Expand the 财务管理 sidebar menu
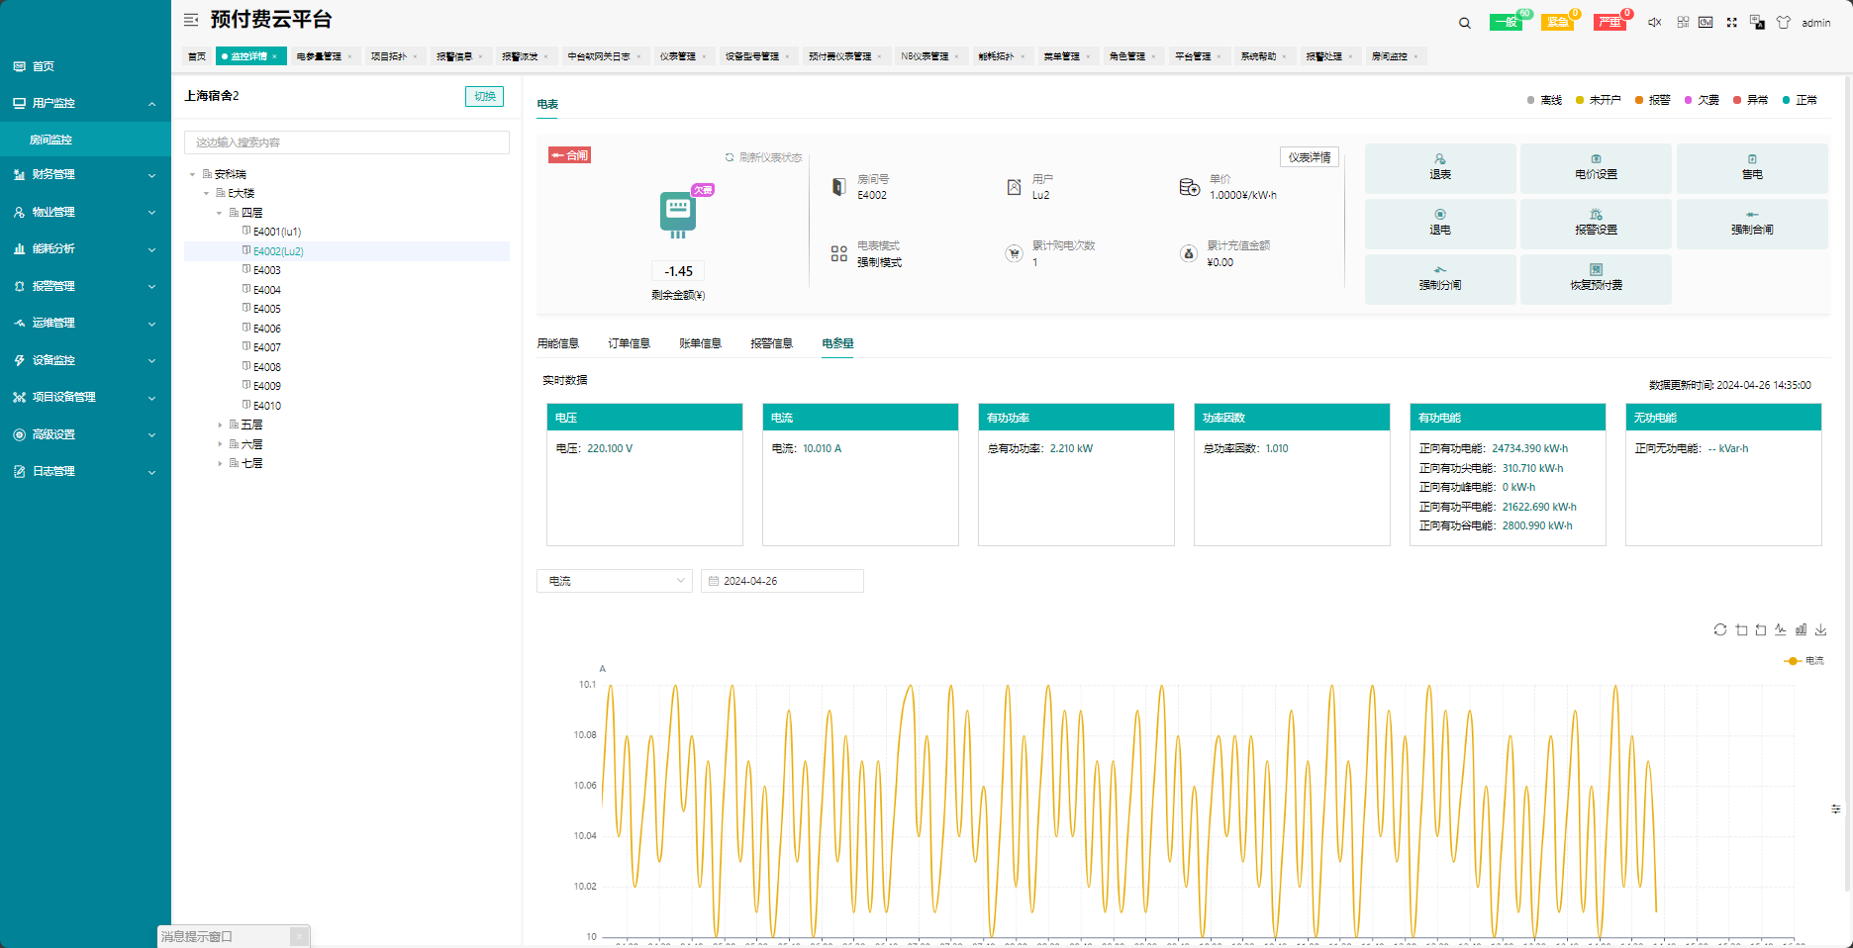Screen dimensions: 1853x948 (x=85, y=174)
